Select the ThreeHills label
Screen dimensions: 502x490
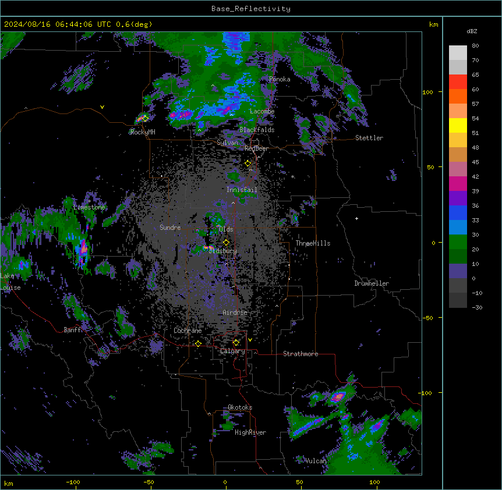(x=313, y=243)
